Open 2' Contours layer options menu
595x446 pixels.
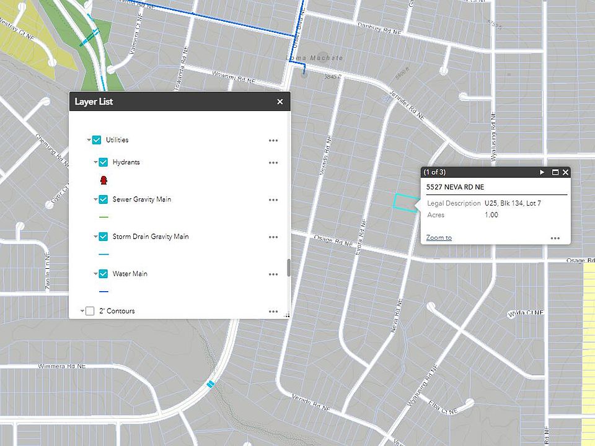pos(273,312)
